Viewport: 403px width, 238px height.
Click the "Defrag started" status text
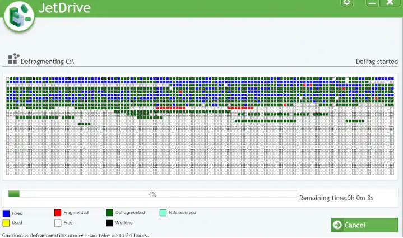pos(377,62)
